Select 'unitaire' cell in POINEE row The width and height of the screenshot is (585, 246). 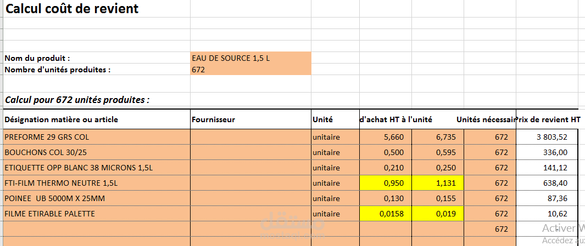click(x=336, y=198)
